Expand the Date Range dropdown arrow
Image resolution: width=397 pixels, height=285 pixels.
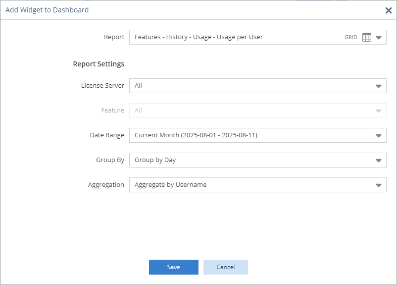(x=379, y=136)
